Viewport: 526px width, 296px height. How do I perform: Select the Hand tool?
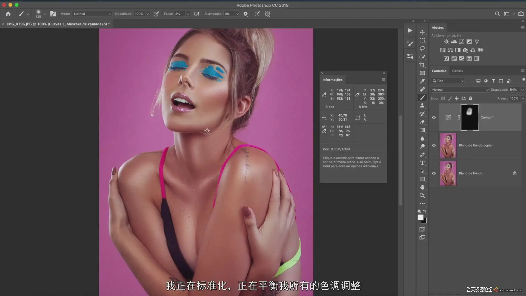pyautogui.click(x=422, y=187)
